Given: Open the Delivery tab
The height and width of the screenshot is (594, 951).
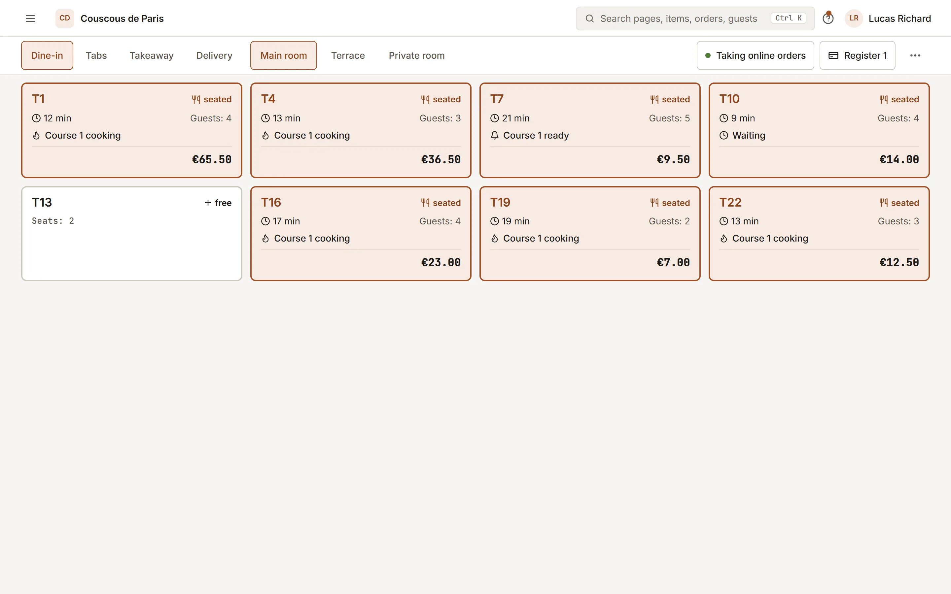Looking at the screenshot, I should (x=214, y=55).
